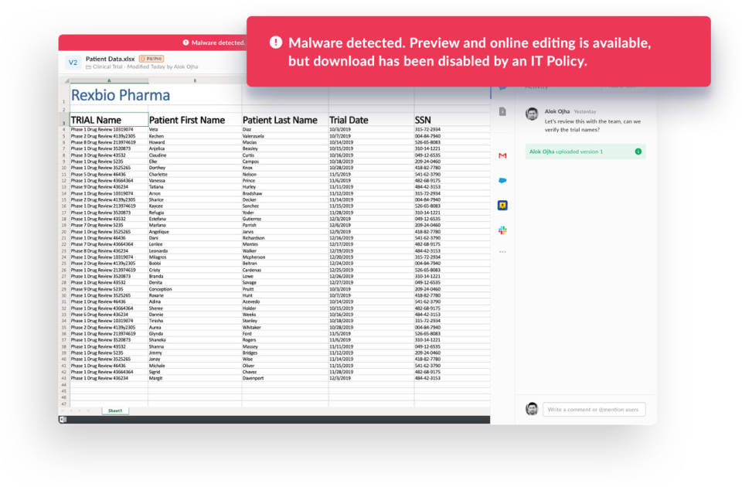
Task: Click the blue-and-yellow app icon above Slack
Action: tap(502, 206)
